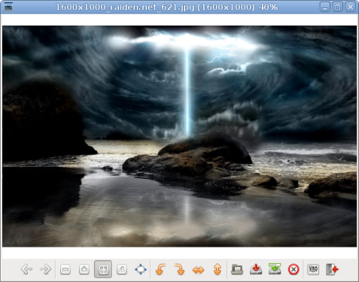
Task: Zoom in on the image
Action: click(84, 269)
